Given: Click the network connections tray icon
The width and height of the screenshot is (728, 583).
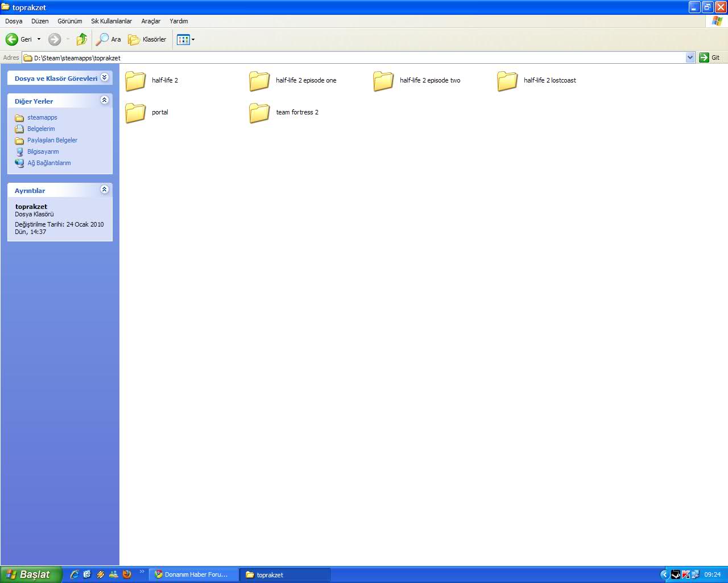Looking at the screenshot, I should 696,574.
